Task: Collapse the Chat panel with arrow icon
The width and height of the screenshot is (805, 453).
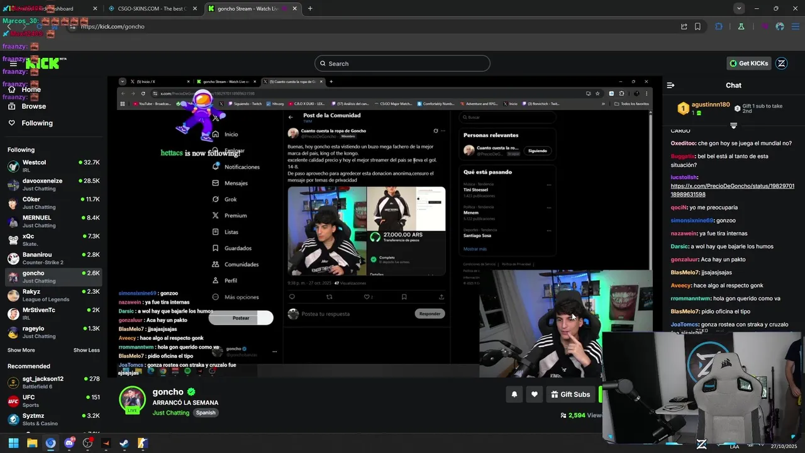Action: click(670, 86)
